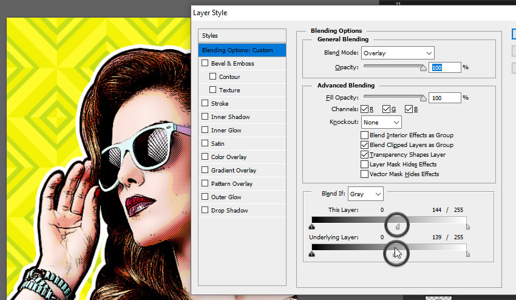This screenshot has width=516, height=300.
Task: Click the Opacity slider handle
Action: tap(423, 68)
